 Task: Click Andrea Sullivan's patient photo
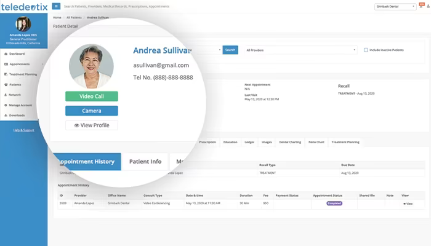click(x=91, y=66)
